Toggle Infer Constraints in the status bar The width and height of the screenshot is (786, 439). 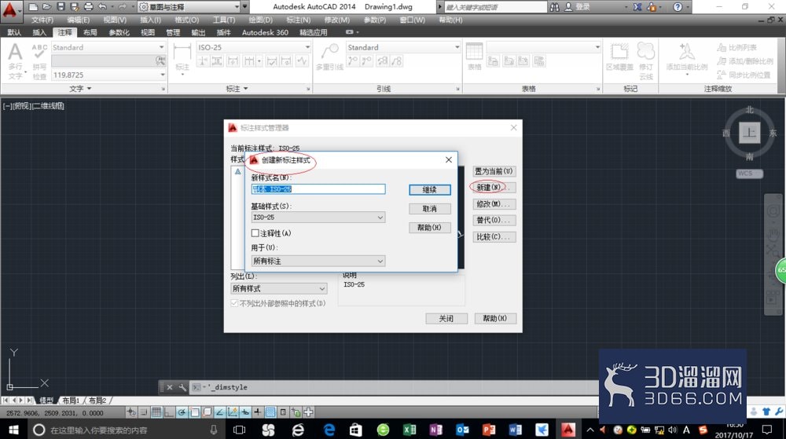coord(131,412)
